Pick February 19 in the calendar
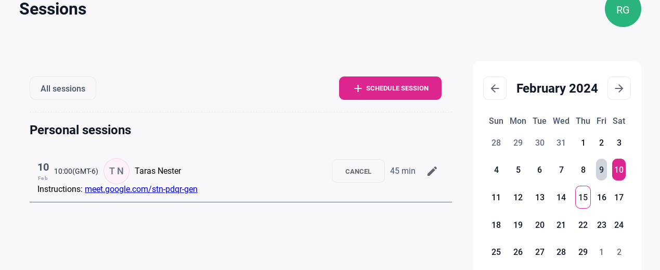The width and height of the screenshot is (660, 270). click(518, 225)
